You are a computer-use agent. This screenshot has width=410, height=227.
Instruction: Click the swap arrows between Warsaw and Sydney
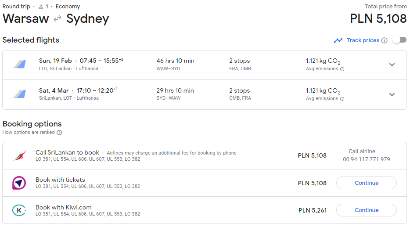click(x=58, y=18)
